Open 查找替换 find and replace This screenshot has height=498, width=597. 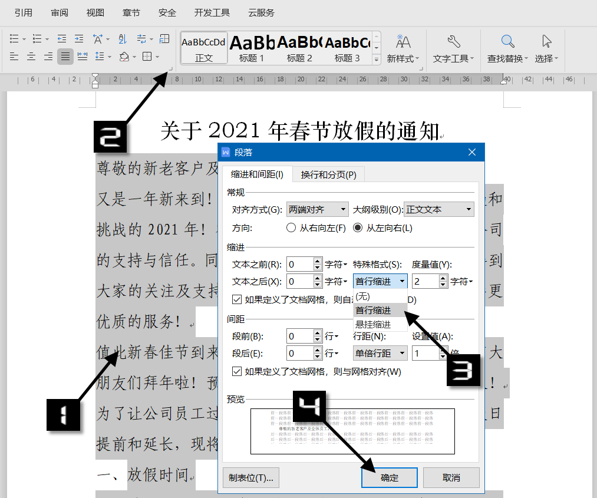[x=507, y=48]
